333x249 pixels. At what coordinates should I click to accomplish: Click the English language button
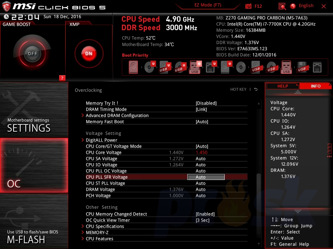pyautogui.click(x=306, y=6)
